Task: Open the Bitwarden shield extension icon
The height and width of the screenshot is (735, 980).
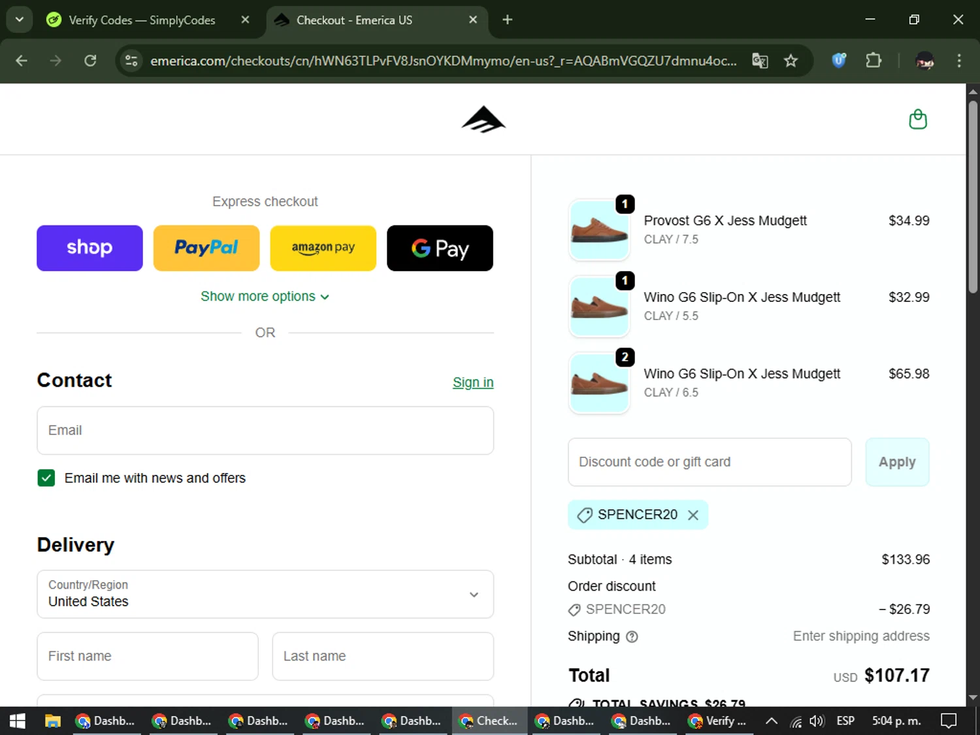Action: coord(839,61)
